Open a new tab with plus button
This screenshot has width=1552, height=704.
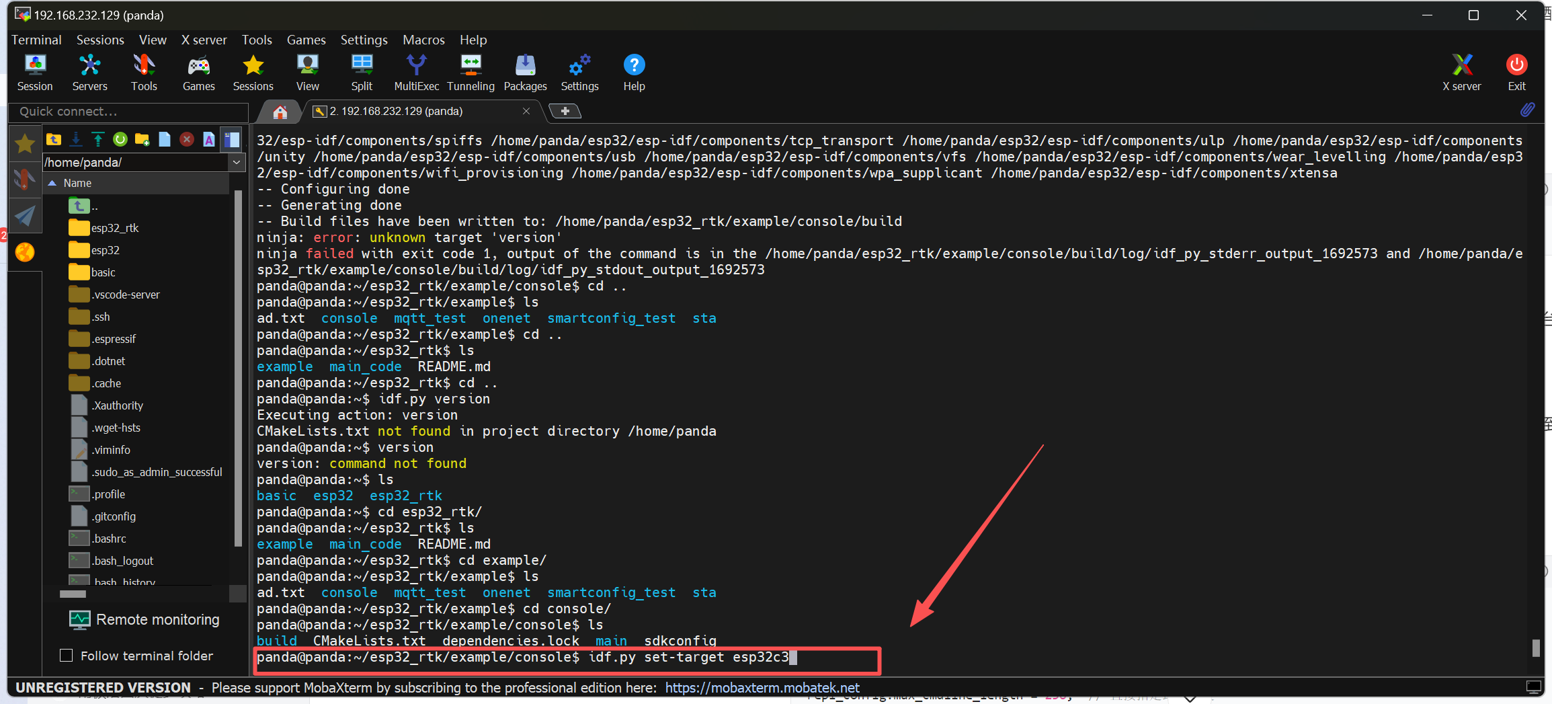pos(565,111)
